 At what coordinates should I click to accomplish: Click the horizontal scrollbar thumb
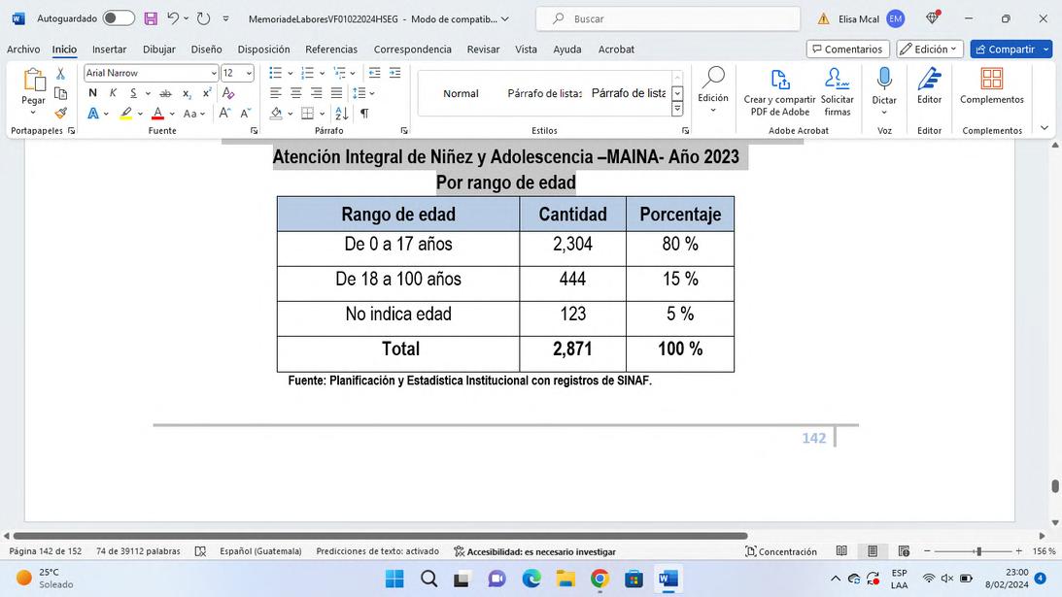(x=380, y=536)
